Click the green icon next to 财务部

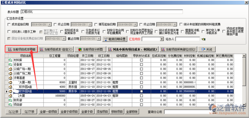point(10,100)
